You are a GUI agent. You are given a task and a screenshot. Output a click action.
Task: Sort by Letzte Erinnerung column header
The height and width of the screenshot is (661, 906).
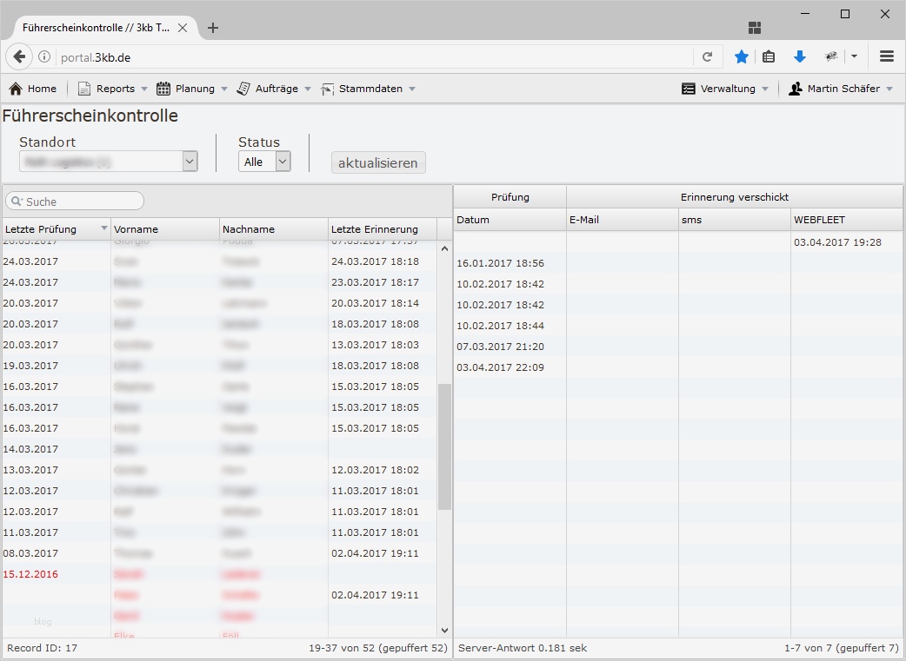pyautogui.click(x=382, y=229)
